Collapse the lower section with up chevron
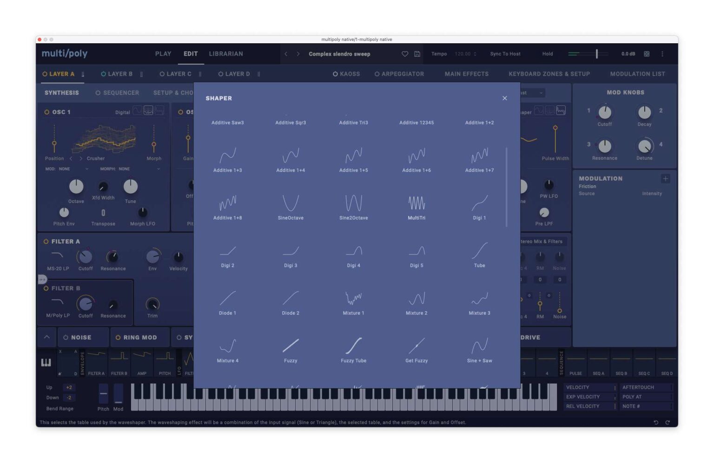The image size is (714, 463). tap(47, 337)
